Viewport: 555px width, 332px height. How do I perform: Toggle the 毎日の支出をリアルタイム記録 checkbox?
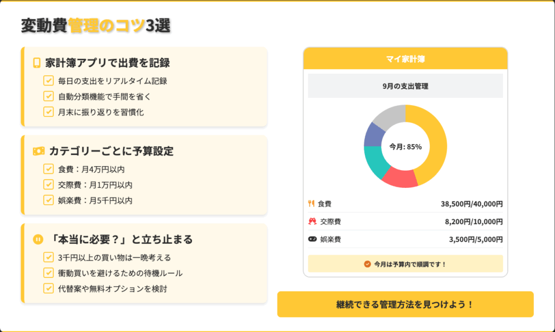[48, 81]
